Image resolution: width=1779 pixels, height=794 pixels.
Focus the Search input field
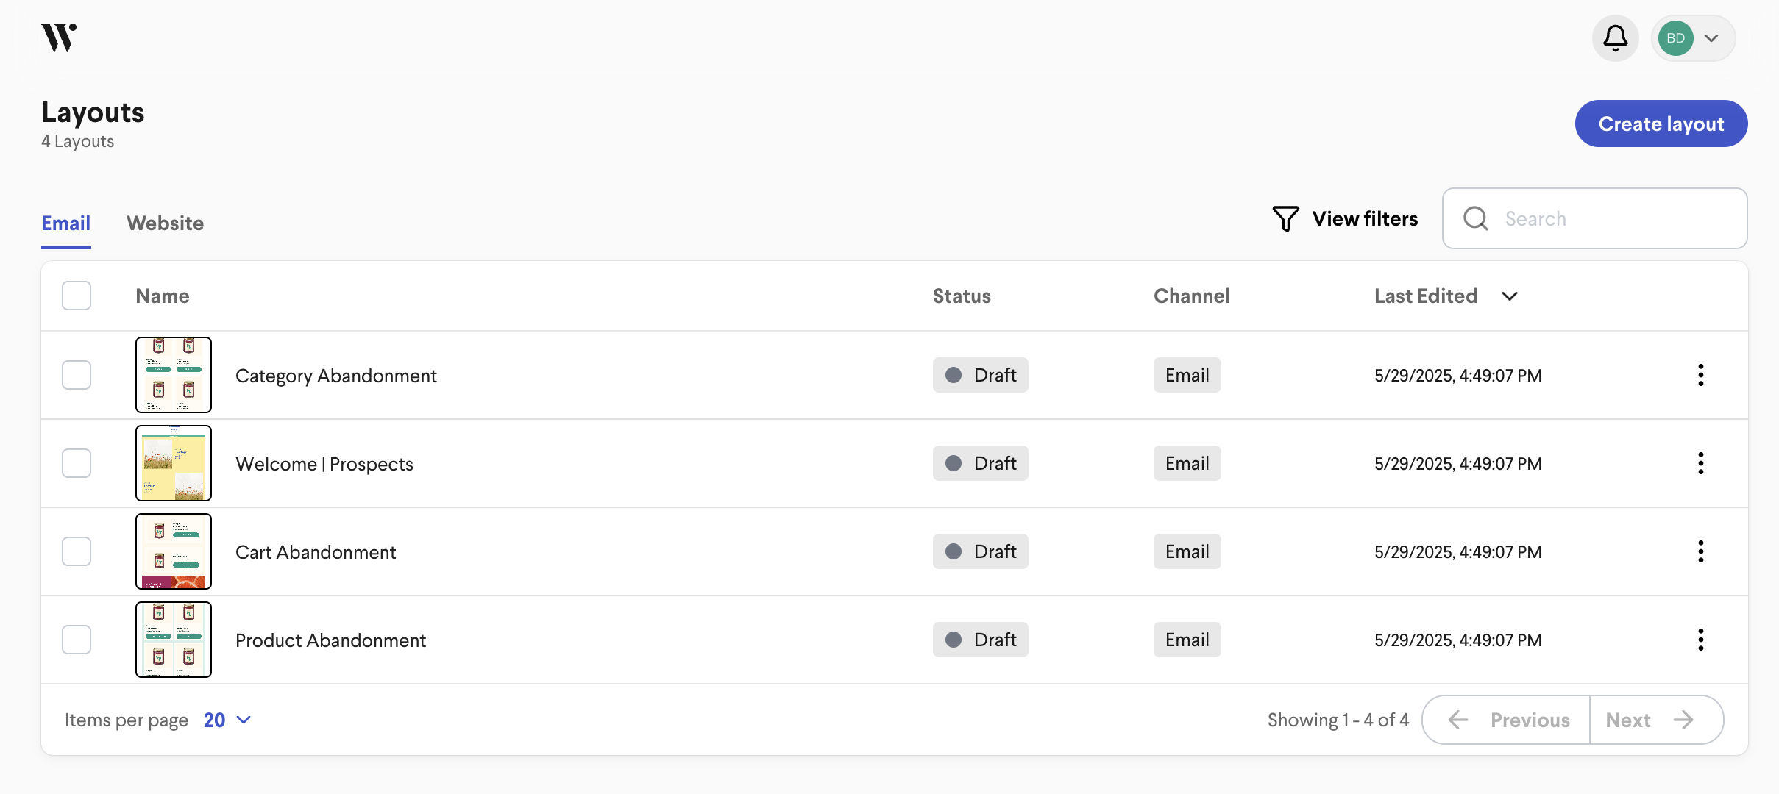point(1595,218)
